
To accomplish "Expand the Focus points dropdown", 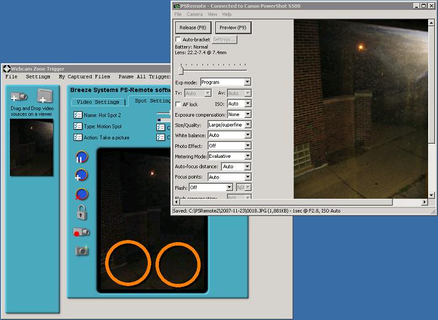I will (x=229, y=177).
